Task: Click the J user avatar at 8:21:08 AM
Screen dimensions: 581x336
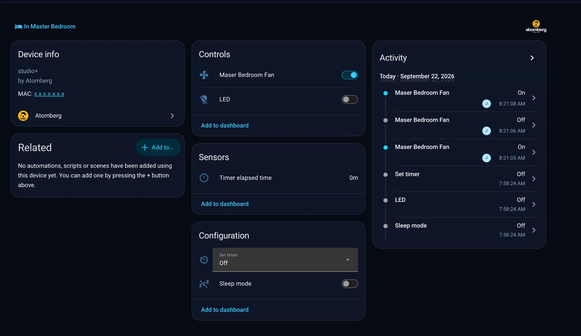Action: coord(487,104)
